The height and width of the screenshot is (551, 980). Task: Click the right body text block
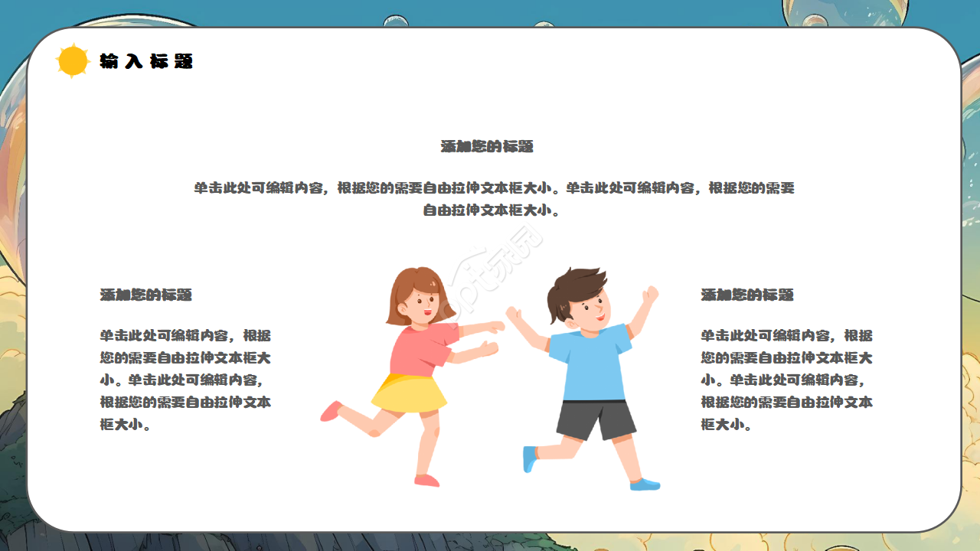(789, 380)
